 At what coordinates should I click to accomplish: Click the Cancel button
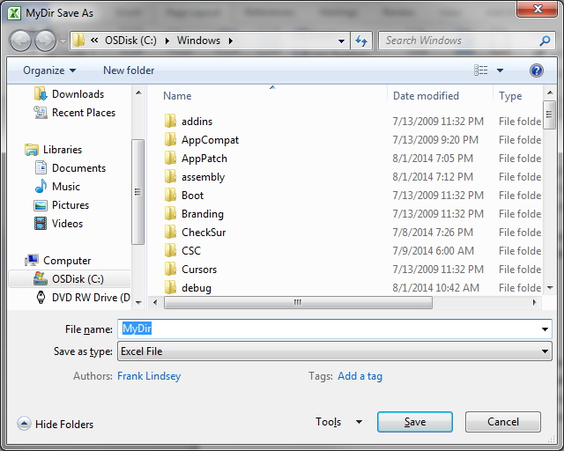point(503,422)
